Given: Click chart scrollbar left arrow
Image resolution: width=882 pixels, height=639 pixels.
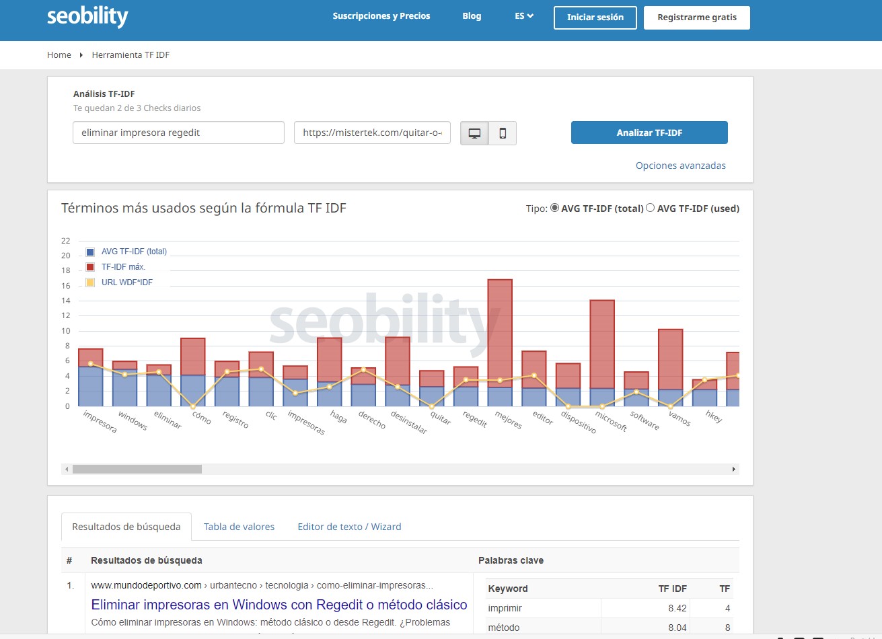Looking at the screenshot, I should (66, 469).
